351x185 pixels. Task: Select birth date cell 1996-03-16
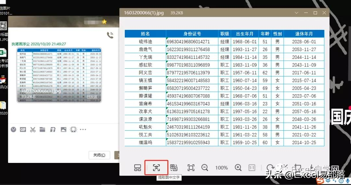click(x=245, y=104)
